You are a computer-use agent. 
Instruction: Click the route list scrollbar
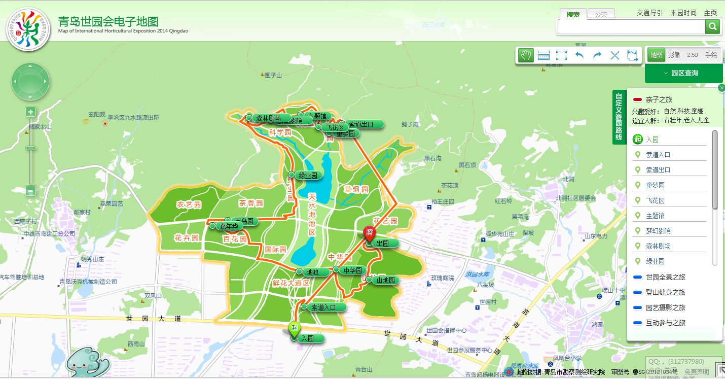tap(715, 169)
